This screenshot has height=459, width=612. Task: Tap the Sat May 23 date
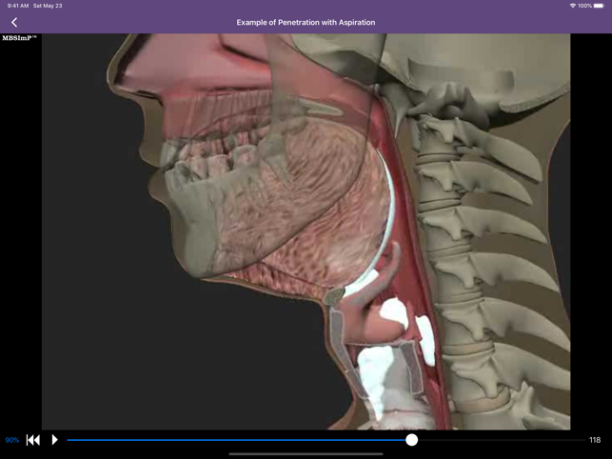pos(48,6)
